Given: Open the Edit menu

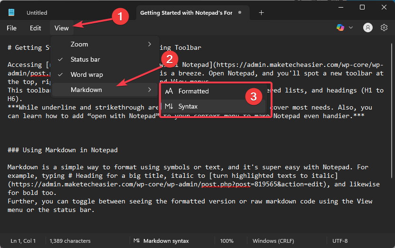Looking at the screenshot, I should (35, 28).
